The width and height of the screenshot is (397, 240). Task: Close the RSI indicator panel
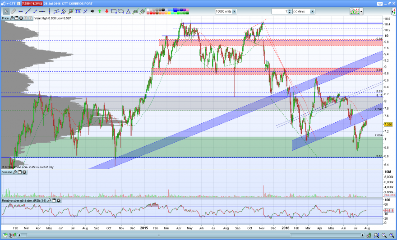coord(59,200)
